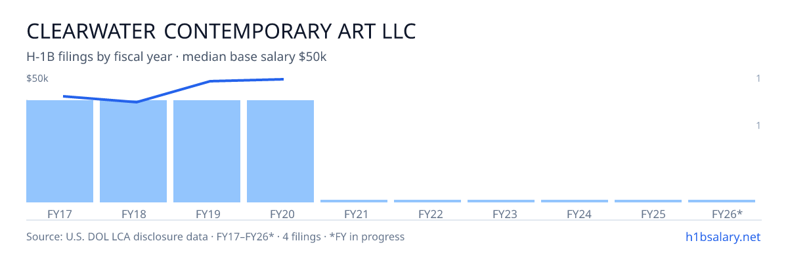The height and width of the screenshot is (262, 788).
Task: Click the FY21 thin bar
Action: [x=354, y=201]
